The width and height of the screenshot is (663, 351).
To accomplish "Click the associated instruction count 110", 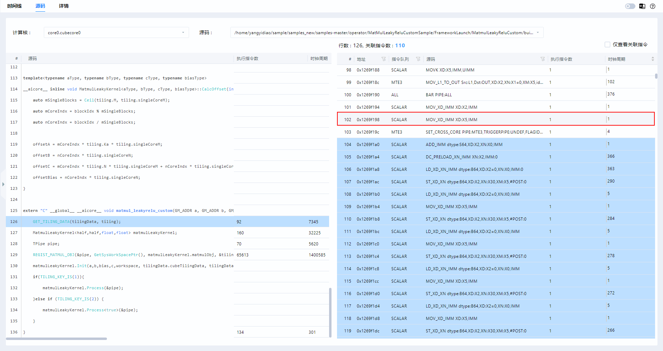I will pos(400,46).
